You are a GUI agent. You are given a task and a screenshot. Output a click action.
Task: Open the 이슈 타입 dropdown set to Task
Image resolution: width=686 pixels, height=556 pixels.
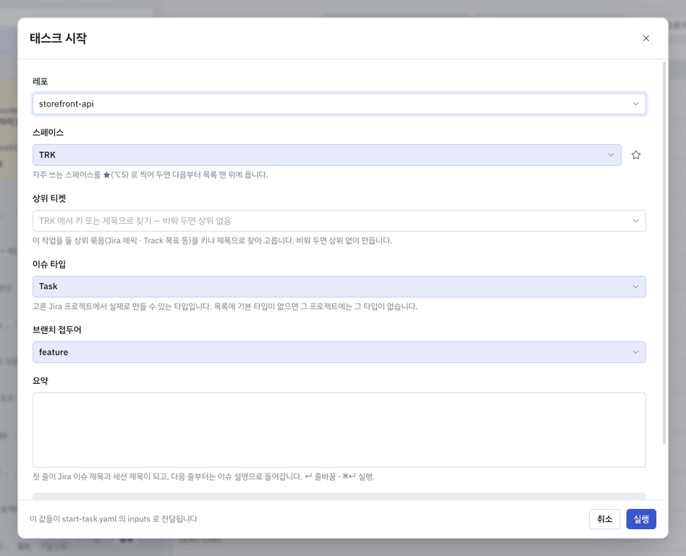pos(339,286)
